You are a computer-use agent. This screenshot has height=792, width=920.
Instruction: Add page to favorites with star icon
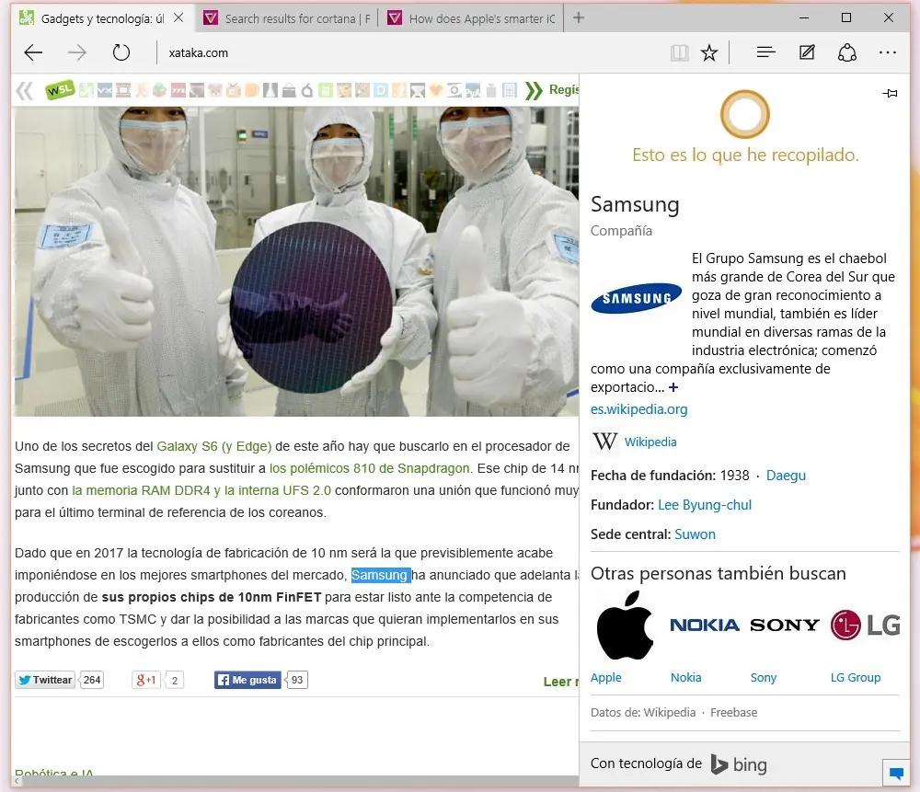coord(709,53)
